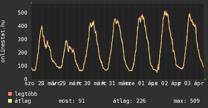
Task: Click the átlag legend label text
Action: pyautogui.click(x=23, y=101)
